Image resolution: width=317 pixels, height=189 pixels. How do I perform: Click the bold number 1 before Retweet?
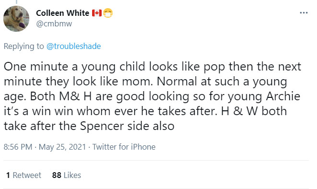(8, 175)
